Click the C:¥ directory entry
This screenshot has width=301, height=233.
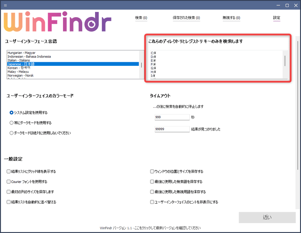pyautogui.click(x=153, y=53)
